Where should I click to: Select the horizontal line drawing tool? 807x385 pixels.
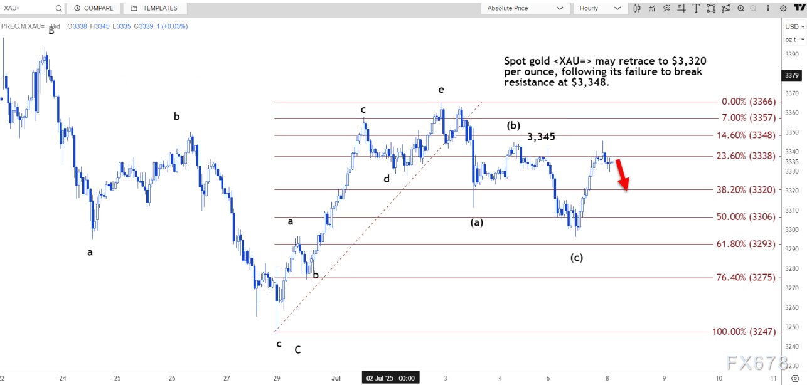681,8
